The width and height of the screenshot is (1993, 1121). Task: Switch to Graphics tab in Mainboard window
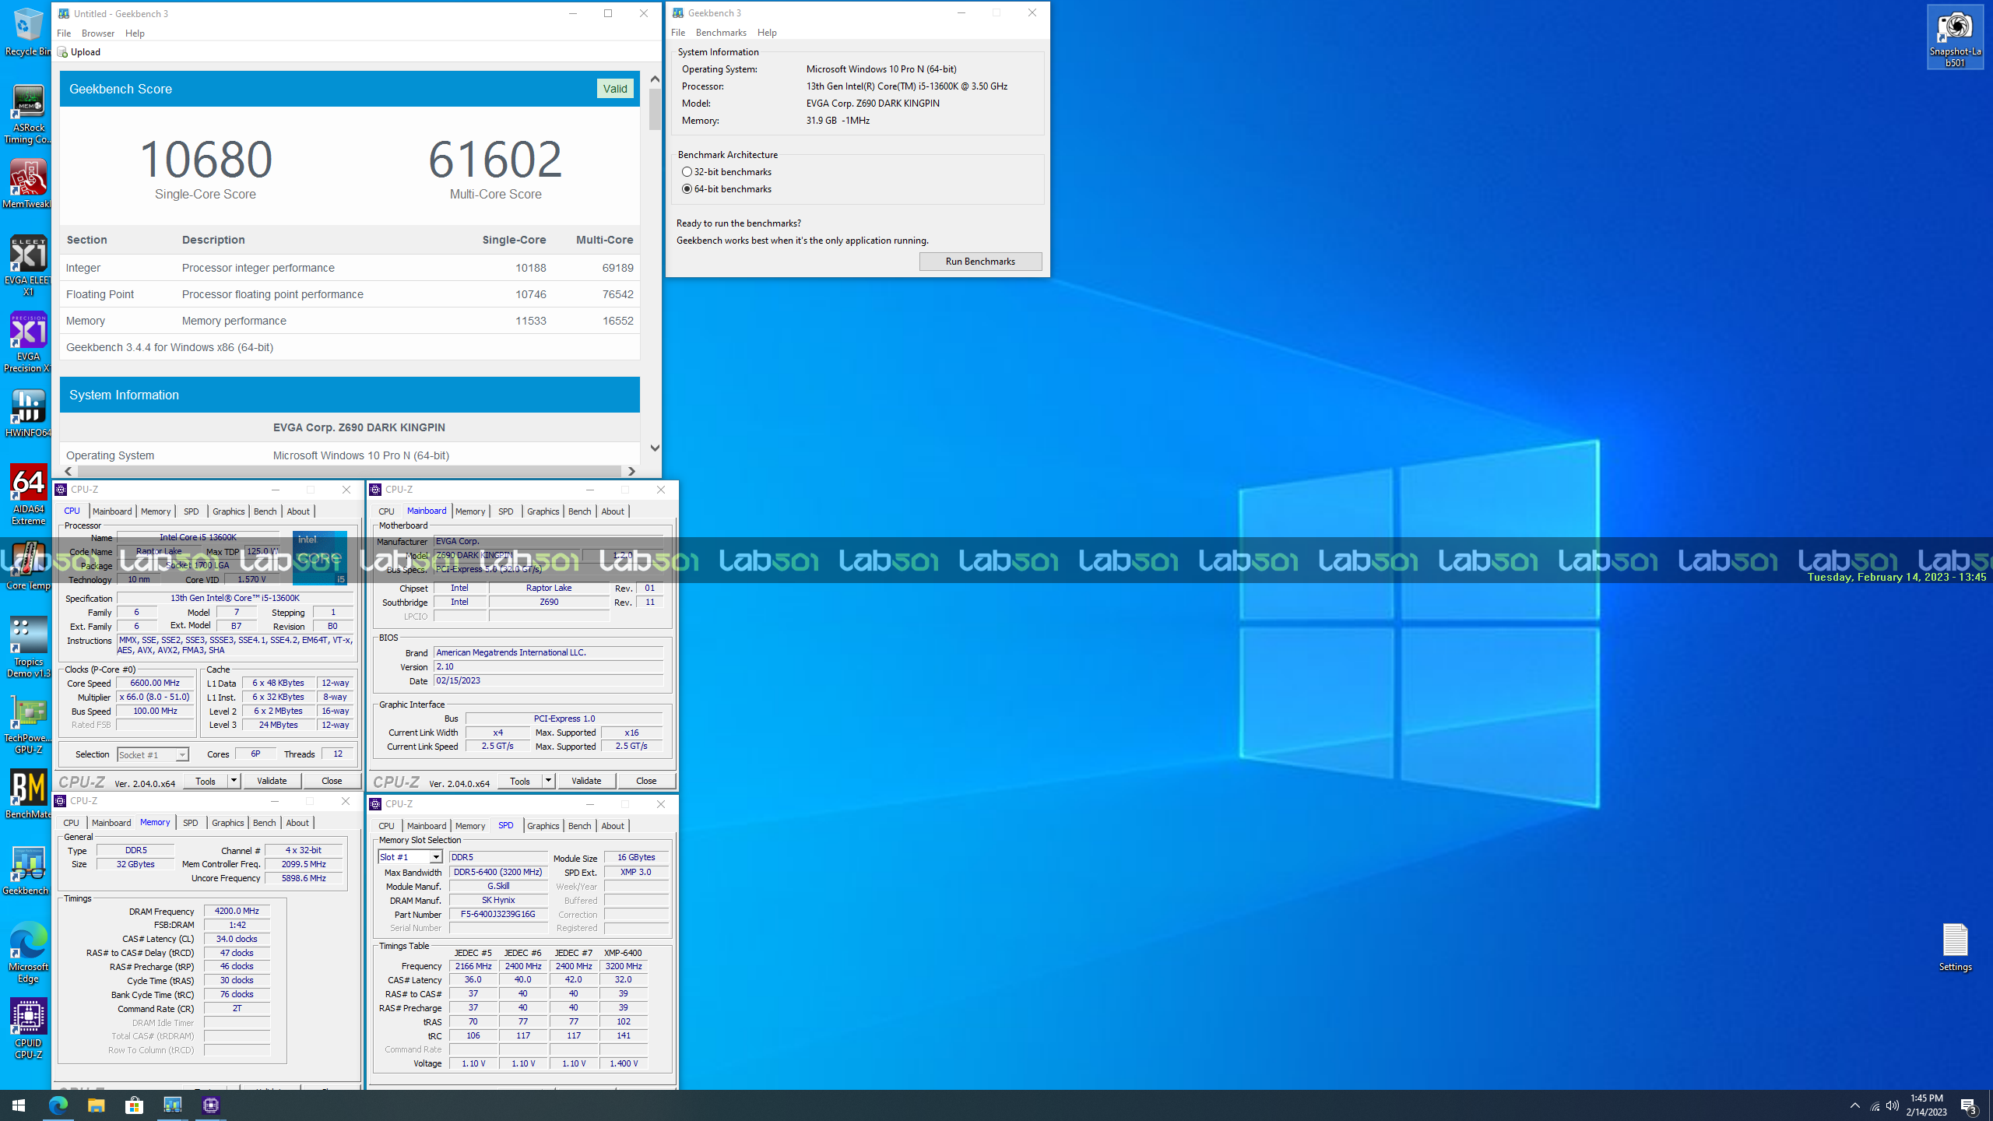543,511
